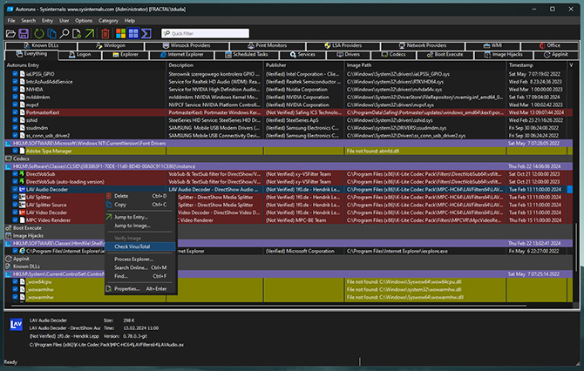Click the LAV icon in the details pane
This screenshot has width=584, height=371.
[x=16, y=325]
